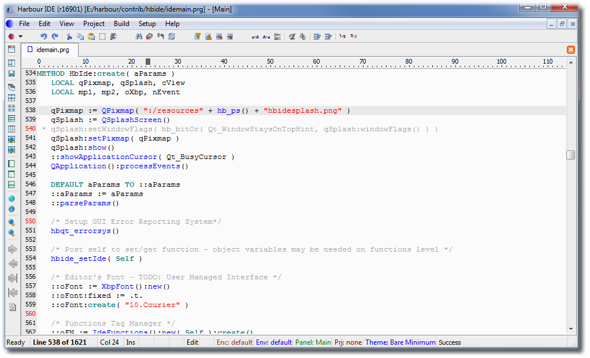Click the floppy disk Save icon in left sidebar
This screenshot has width=590, height=358.
click(x=12, y=73)
